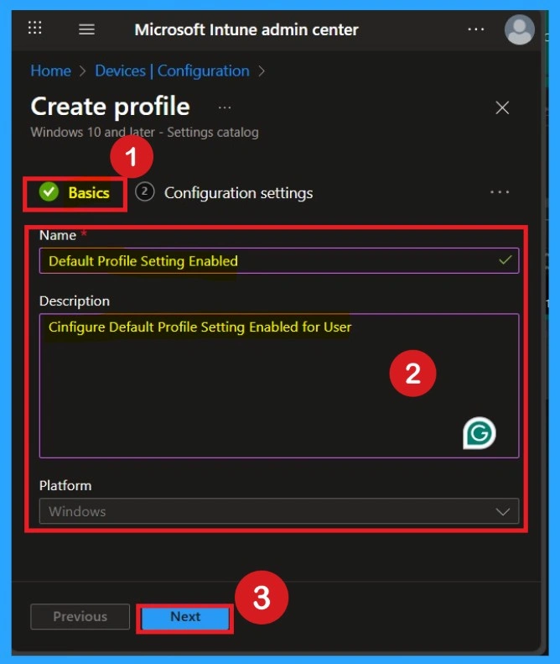Edit the Name input field

pos(278,261)
